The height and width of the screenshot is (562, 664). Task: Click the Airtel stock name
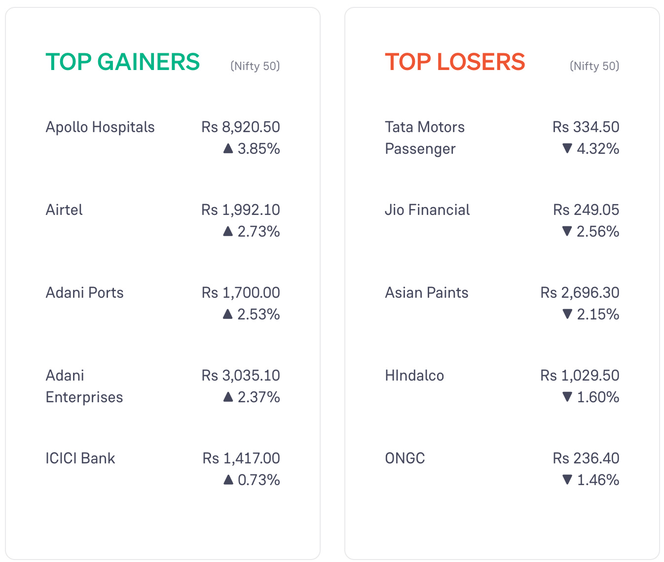64,210
